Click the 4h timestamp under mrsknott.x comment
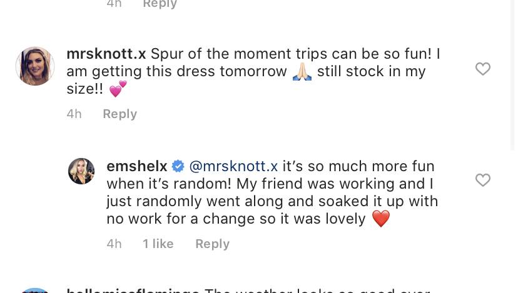 point(74,114)
